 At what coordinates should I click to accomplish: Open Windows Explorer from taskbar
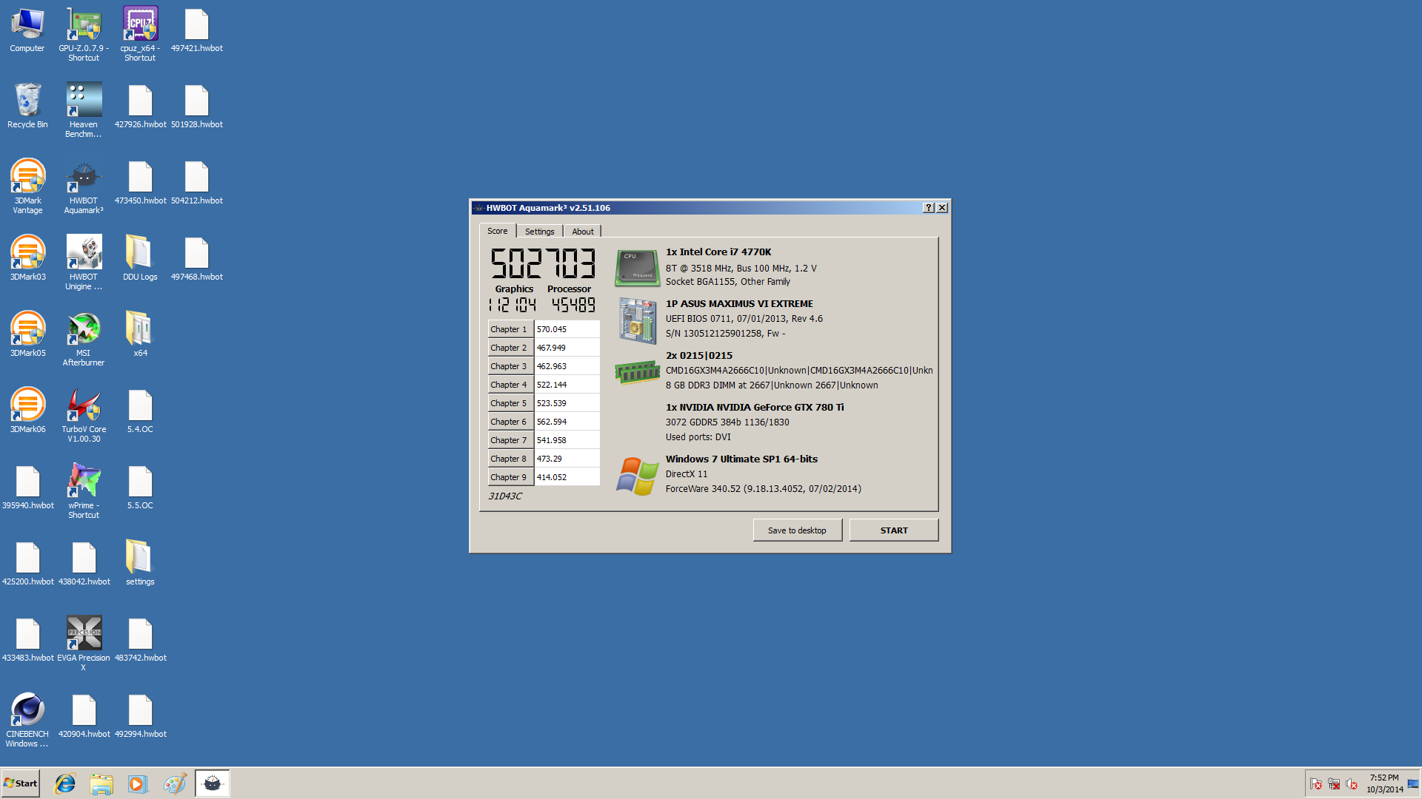(101, 783)
